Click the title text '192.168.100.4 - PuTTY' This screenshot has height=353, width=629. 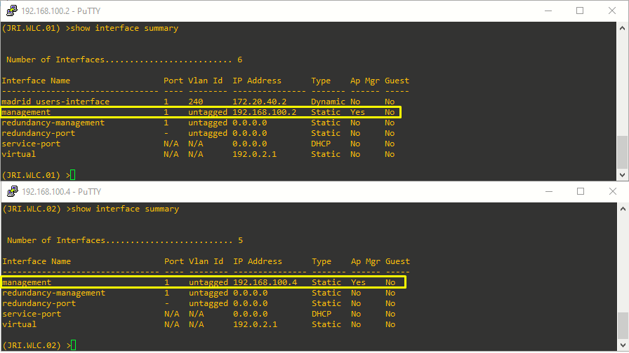pos(62,192)
